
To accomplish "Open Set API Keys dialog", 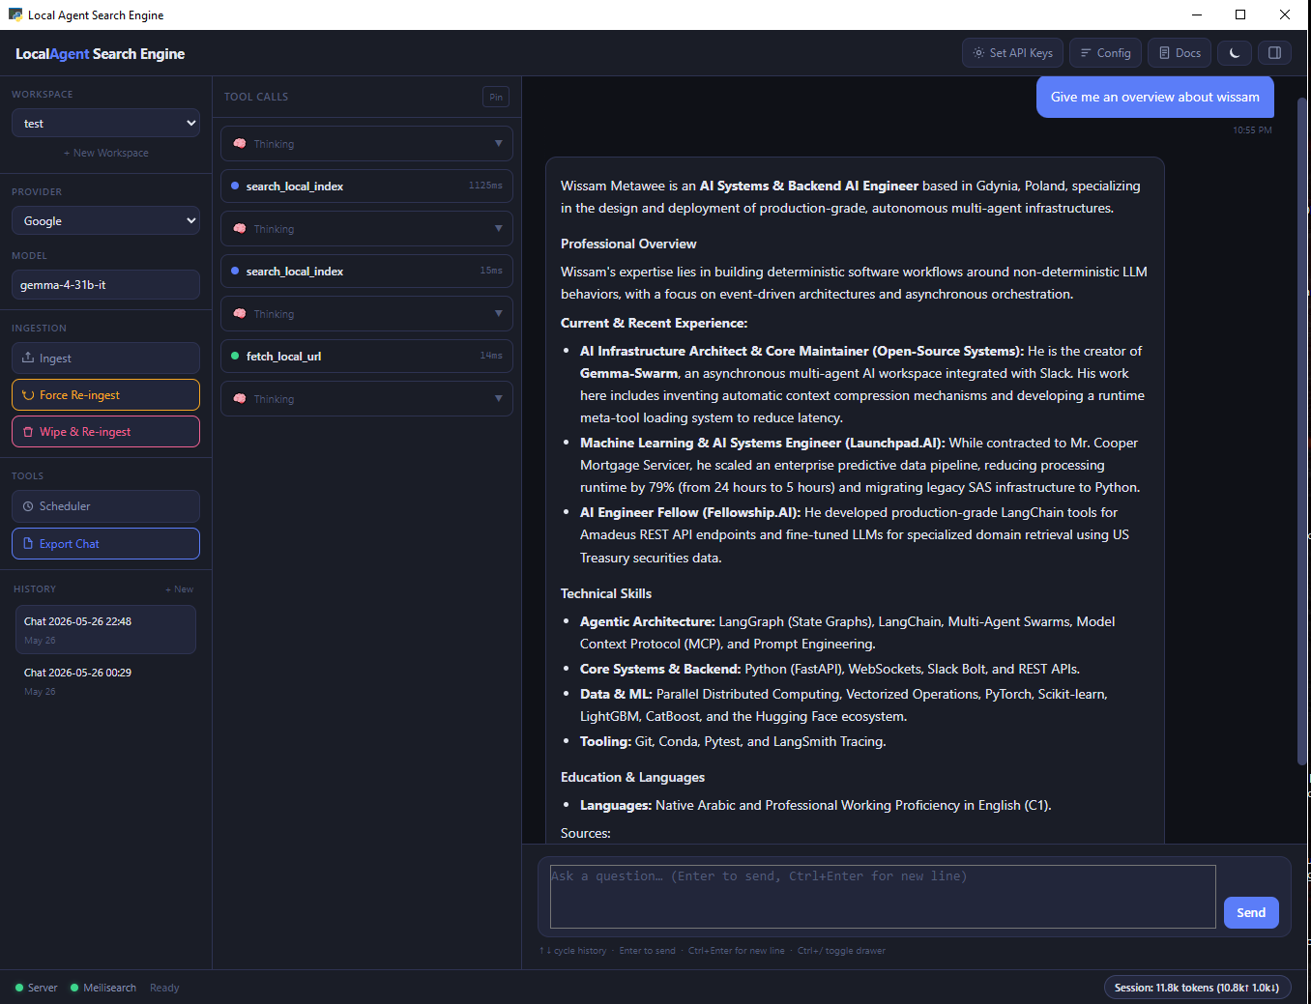I will (x=1012, y=53).
